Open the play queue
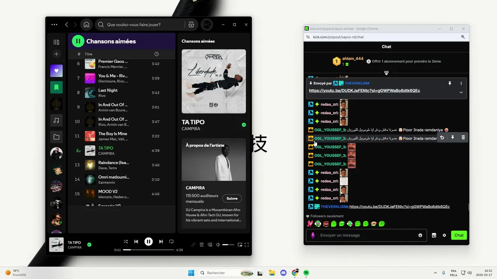Screen dimensions: 497x279 pyautogui.click(x=202, y=245)
